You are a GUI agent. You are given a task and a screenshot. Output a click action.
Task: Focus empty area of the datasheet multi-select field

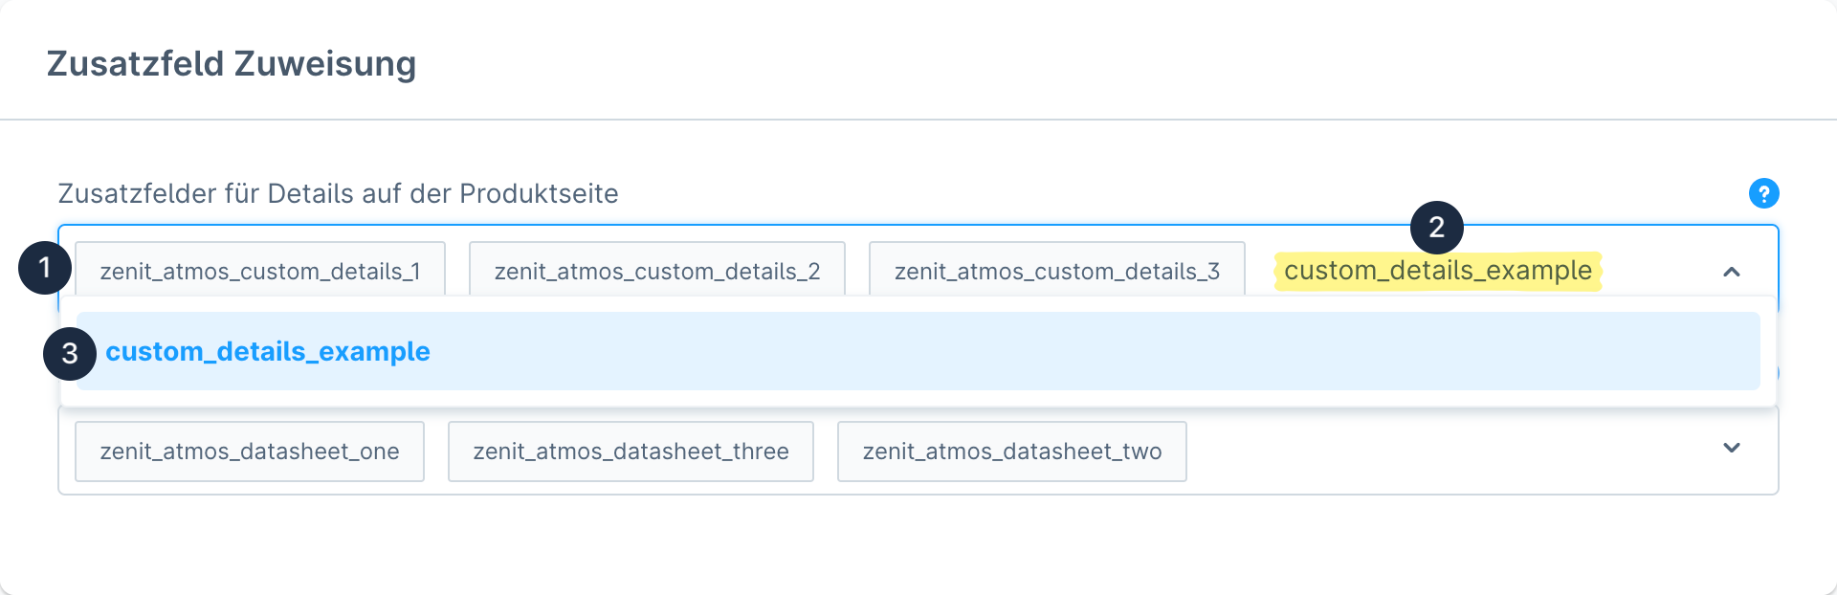point(1435,452)
